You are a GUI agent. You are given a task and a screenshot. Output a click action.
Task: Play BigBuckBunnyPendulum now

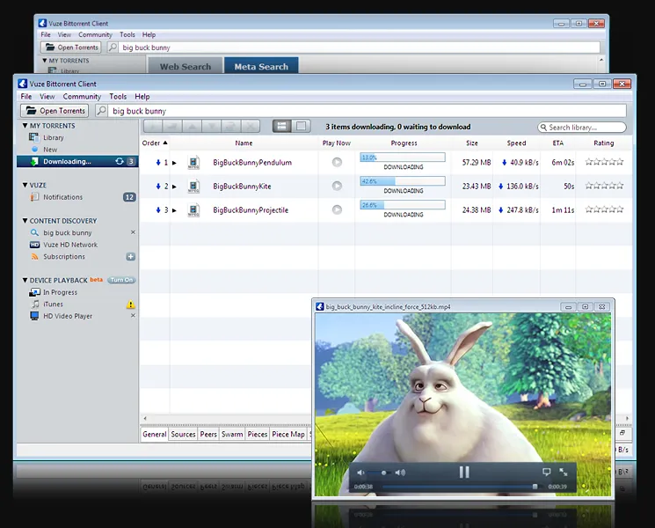click(337, 162)
